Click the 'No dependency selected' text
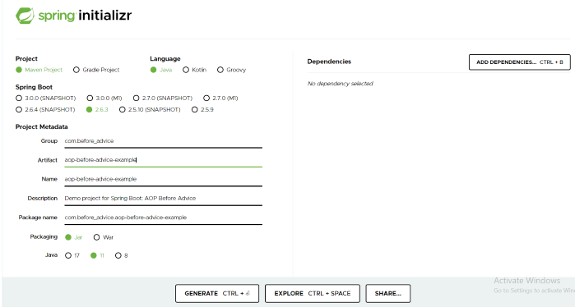 pyautogui.click(x=341, y=84)
